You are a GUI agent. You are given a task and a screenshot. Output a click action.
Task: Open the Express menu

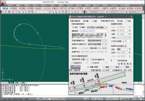pyautogui.click(x=114, y=5)
